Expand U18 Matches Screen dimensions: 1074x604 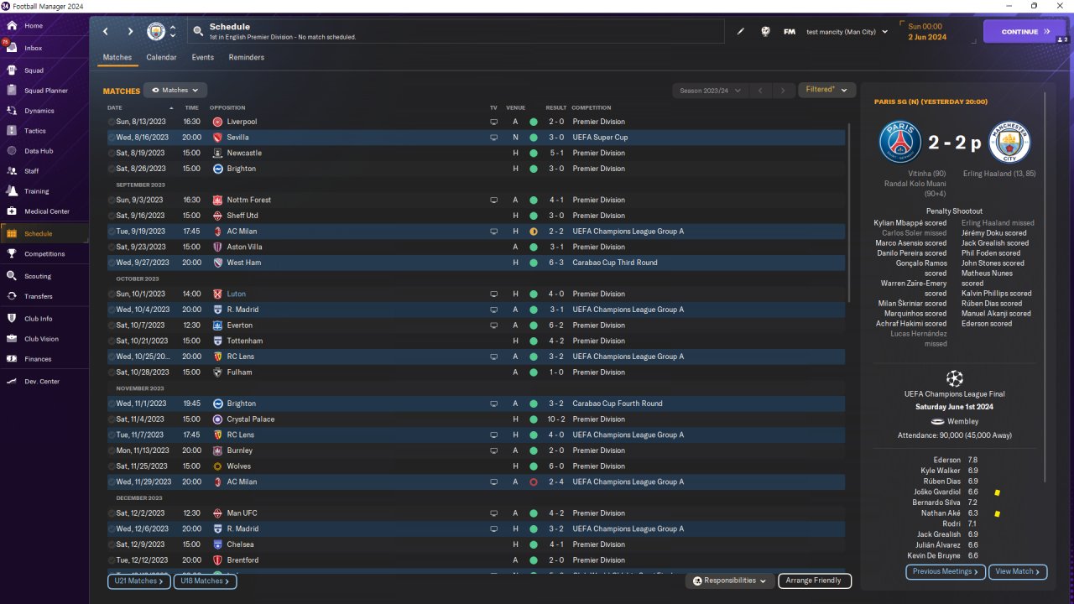pos(205,581)
